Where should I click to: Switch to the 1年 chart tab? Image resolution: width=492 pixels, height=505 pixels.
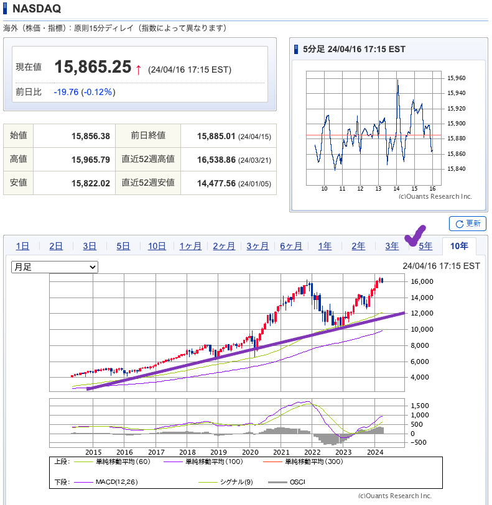325,246
